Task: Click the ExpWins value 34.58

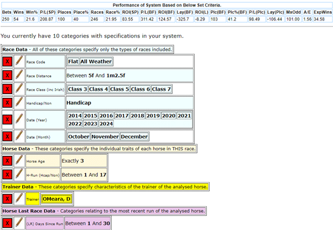Action: pos(322,19)
